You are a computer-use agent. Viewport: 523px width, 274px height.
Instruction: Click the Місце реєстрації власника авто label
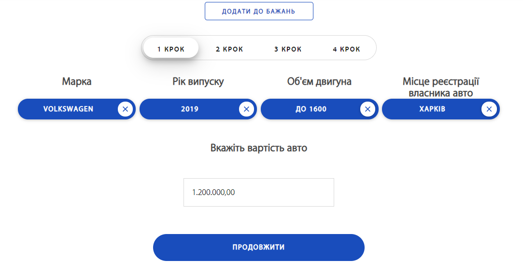[x=440, y=87]
